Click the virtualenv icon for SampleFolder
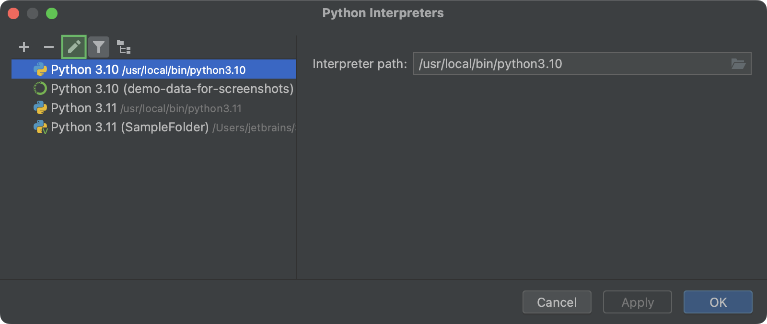The width and height of the screenshot is (767, 324). click(x=40, y=127)
